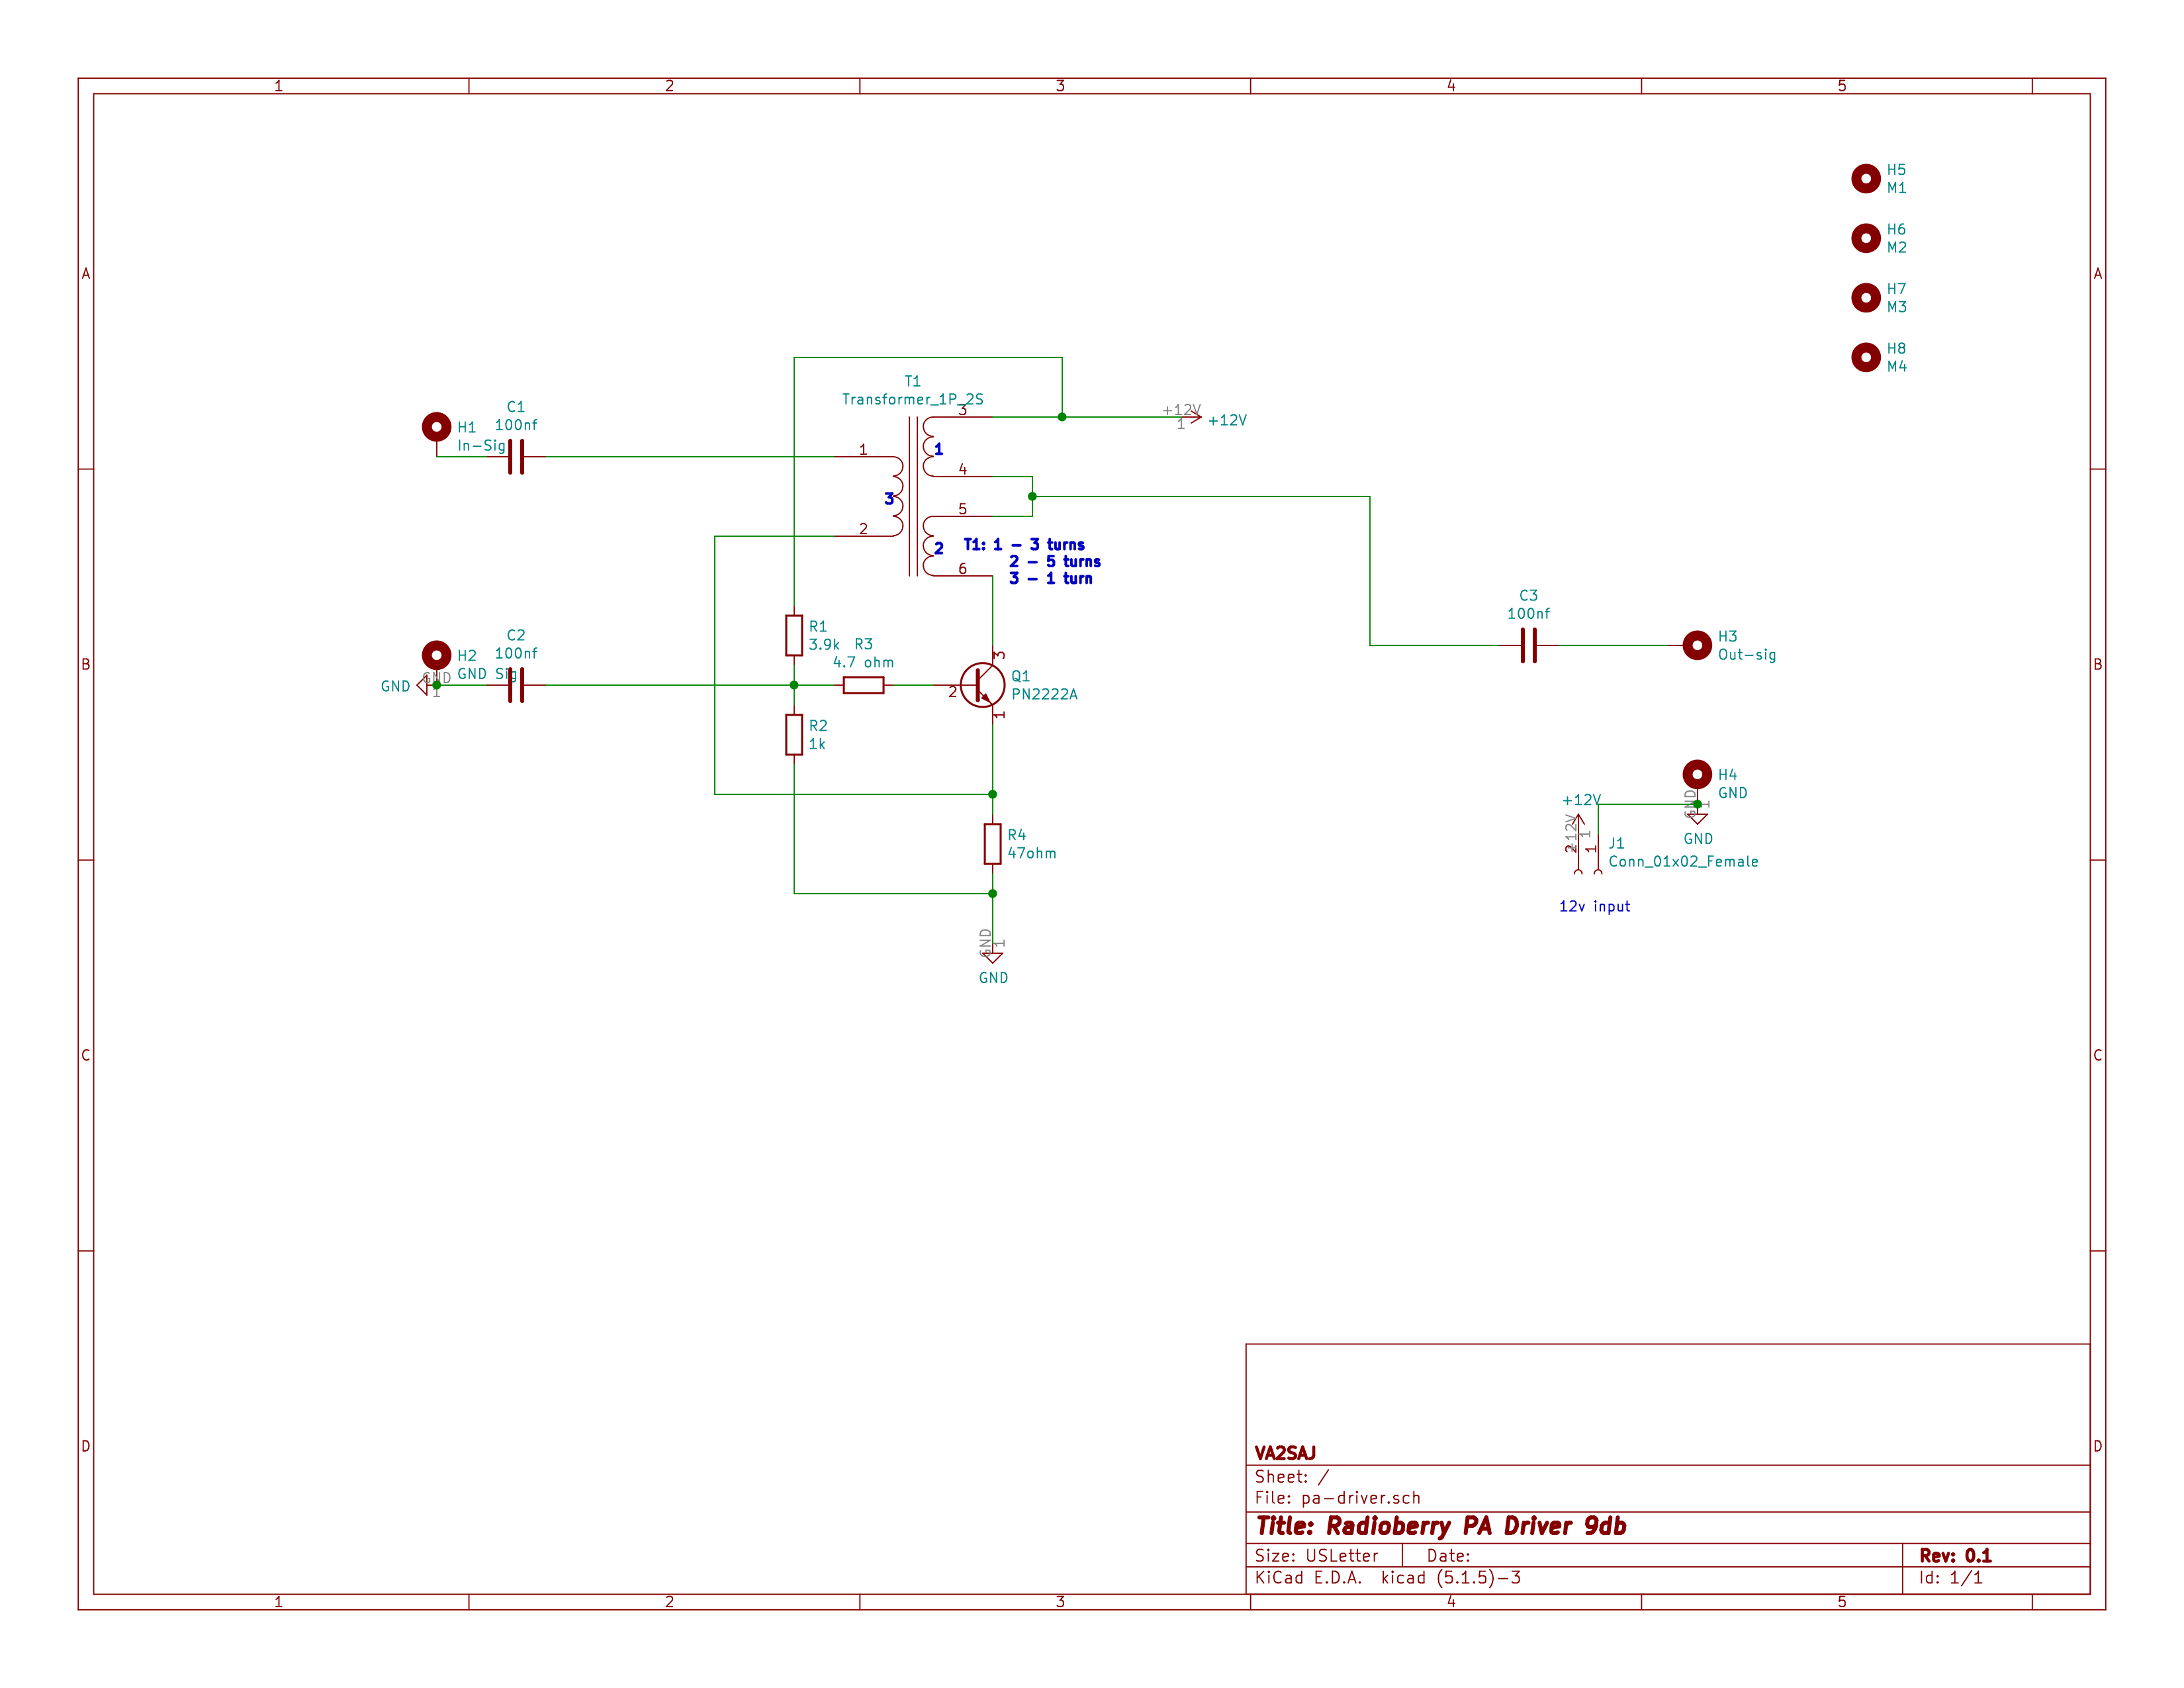Select the J1 connector symbol
The height and width of the screenshot is (1688, 2184).
click(x=1588, y=855)
